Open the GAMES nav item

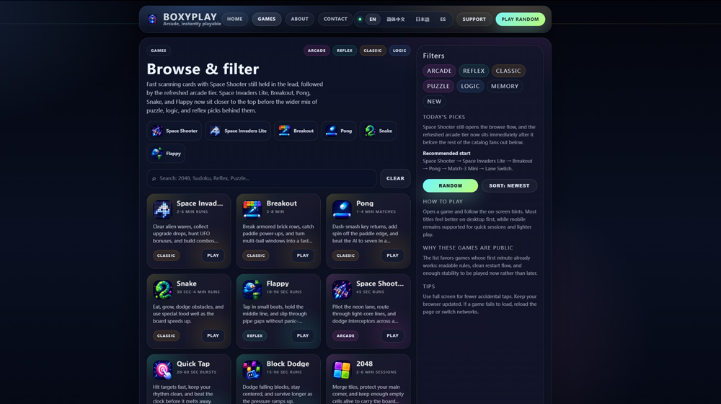tap(267, 19)
